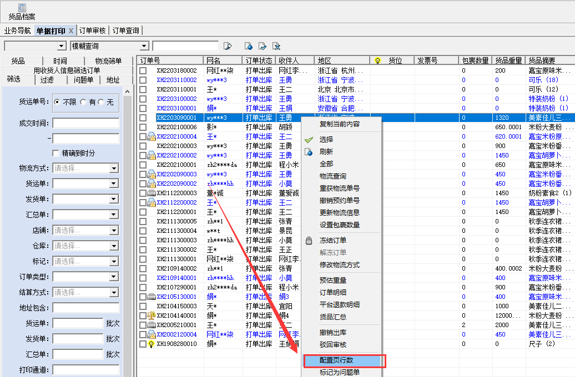Screen dimensions: 575x377
Task: Select the 不限 radio button for 货运单号
Action: point(57,102)
